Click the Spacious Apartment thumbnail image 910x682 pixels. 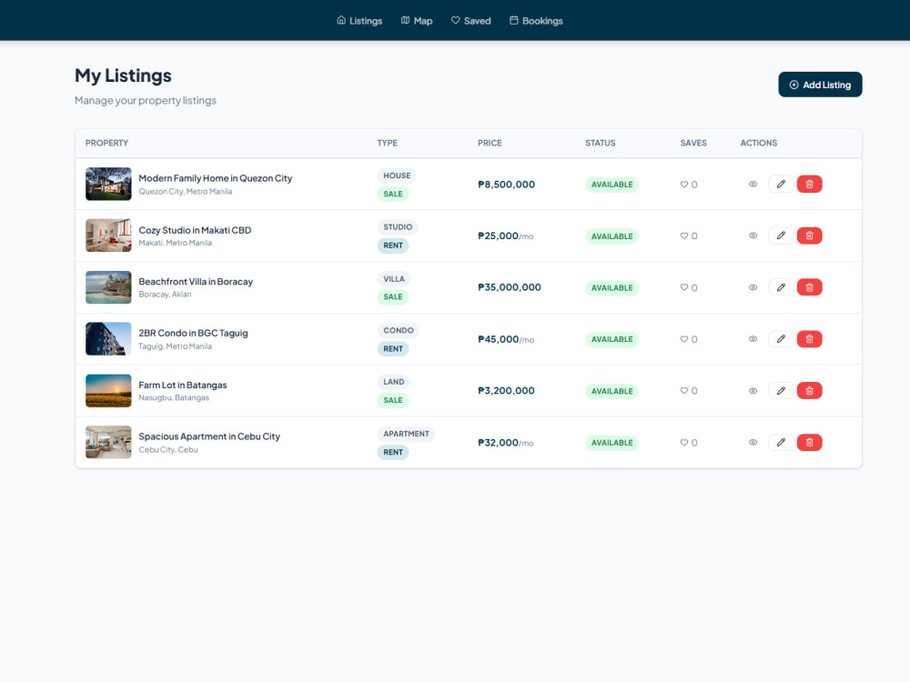tap(108, 442)
